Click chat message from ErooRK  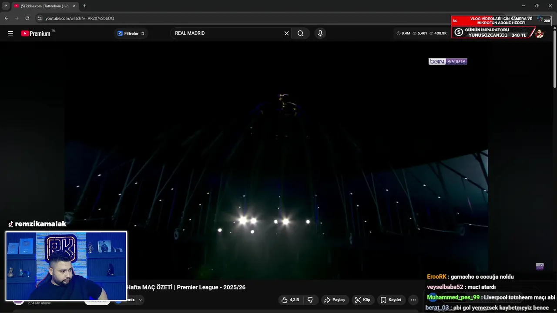470,277
